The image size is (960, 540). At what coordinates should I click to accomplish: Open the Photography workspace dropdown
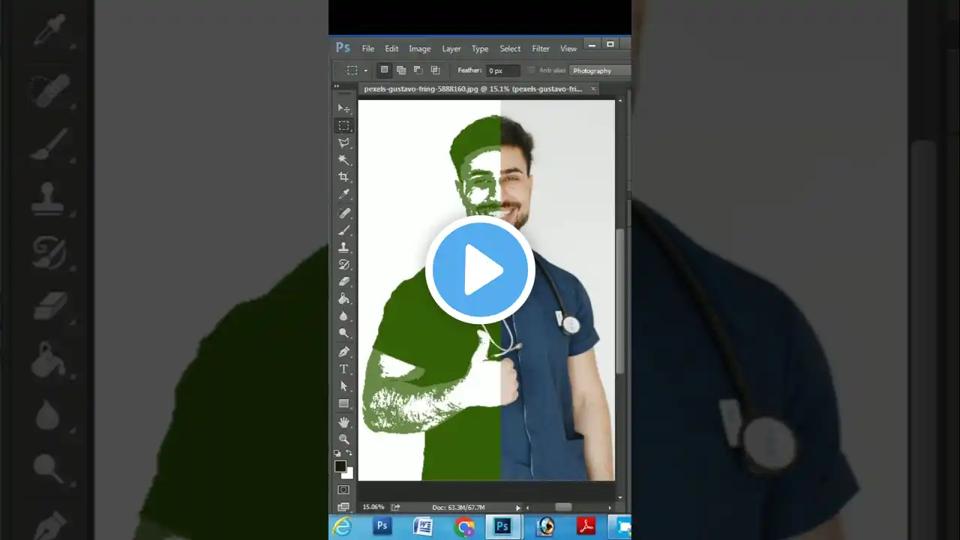tap(600, 70)
